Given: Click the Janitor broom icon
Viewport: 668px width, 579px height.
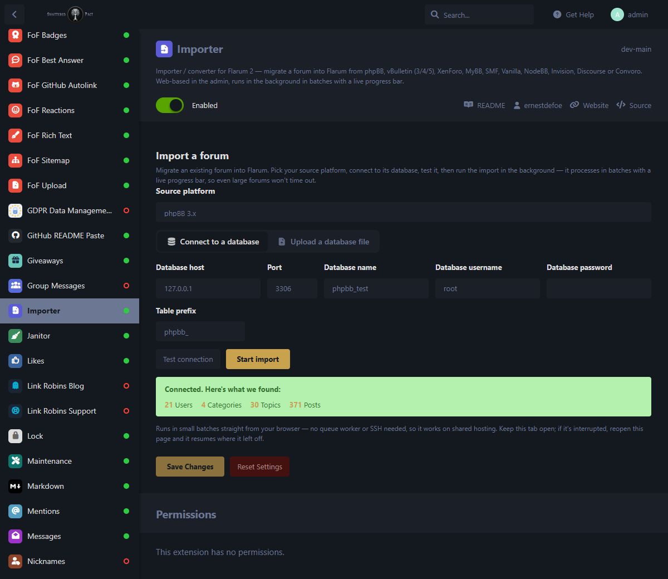Looking at the screenshot, I should click(x=16, y=336).
